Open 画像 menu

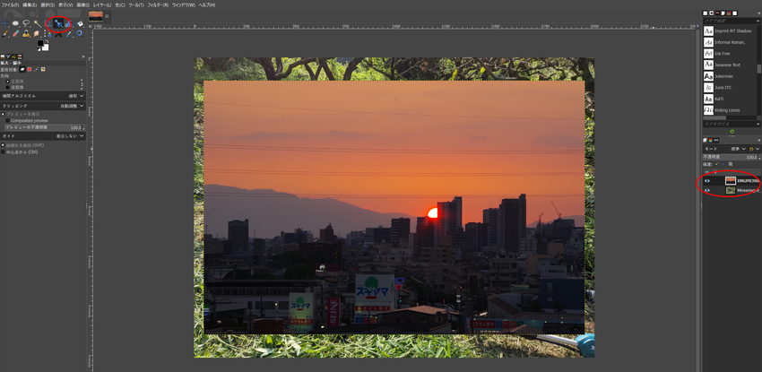pyautogui.click(x=82, y=4)
